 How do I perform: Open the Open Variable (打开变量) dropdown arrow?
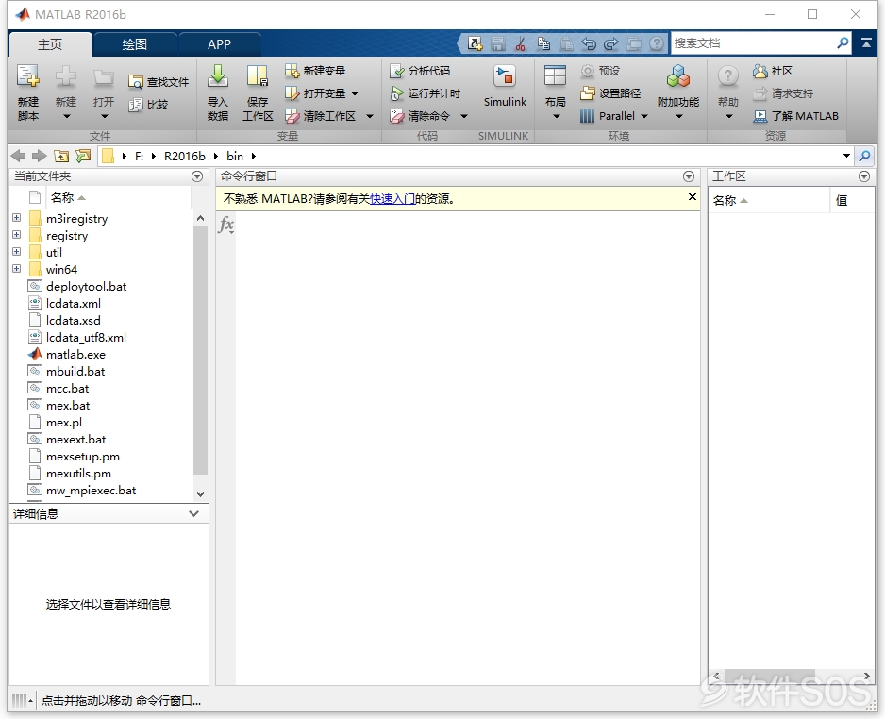point(355,93)
